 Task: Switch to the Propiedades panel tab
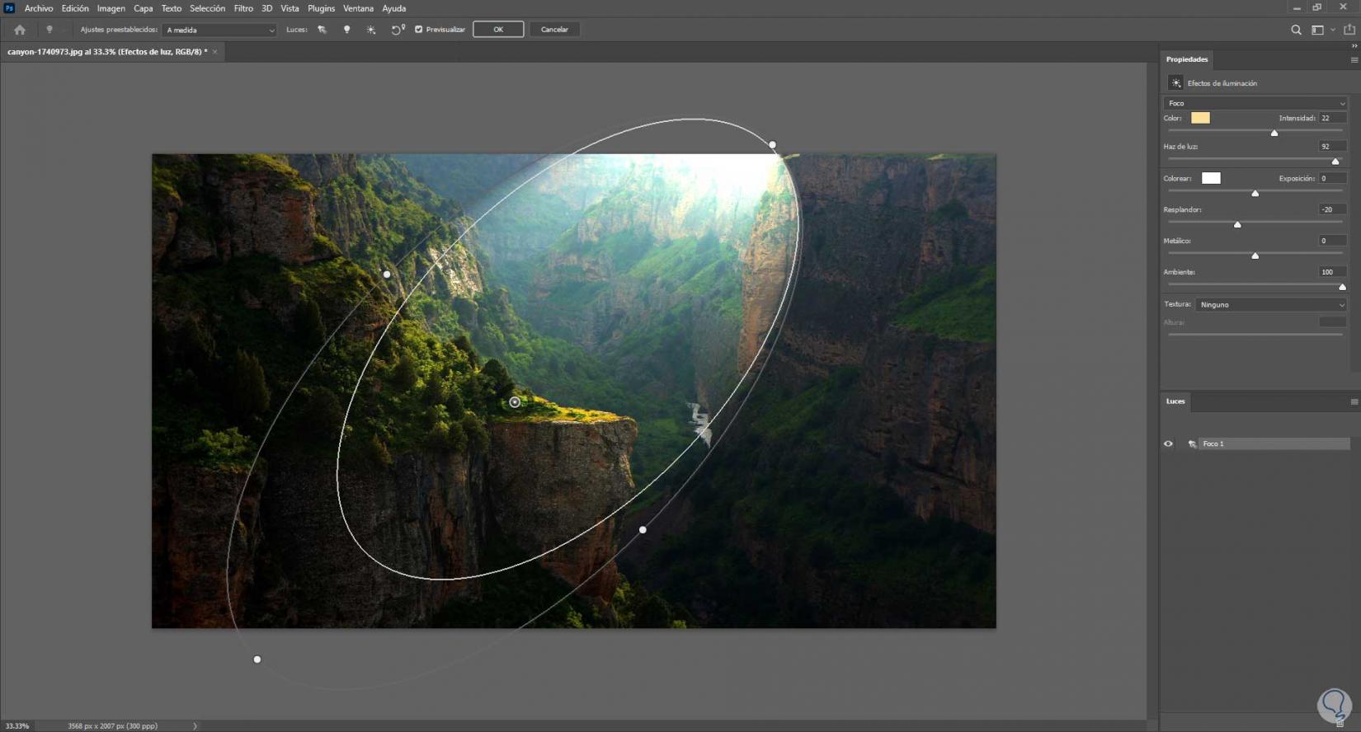tap(1187, 59)
